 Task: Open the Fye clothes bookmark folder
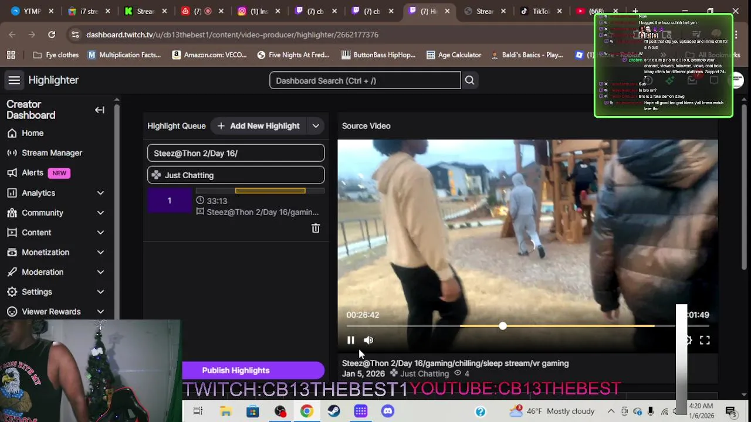click(x=56, y=55)
